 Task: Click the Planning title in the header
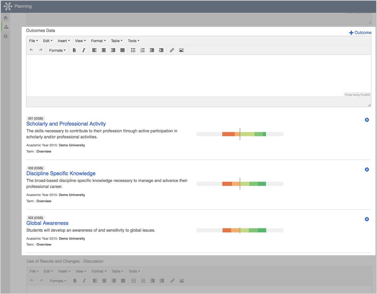click(23, 6)
